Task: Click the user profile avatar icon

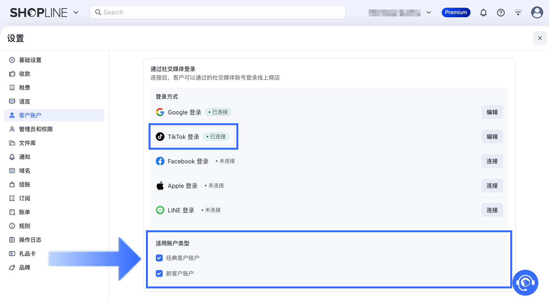Action: click(537, 13)
